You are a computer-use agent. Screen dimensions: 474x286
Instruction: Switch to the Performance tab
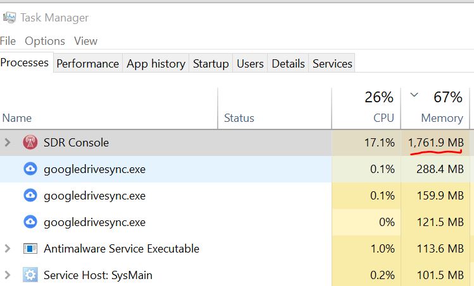click(x=87, y=64)
